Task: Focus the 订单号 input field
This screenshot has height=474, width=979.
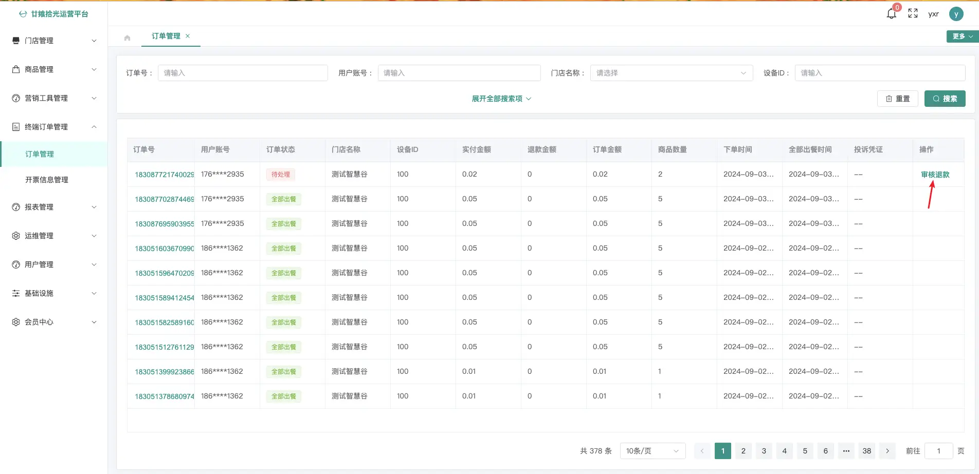Action: (x=243, y=73)
